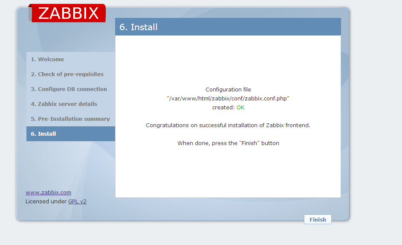Select step 5. Pre-Installation summary
This screenshot has height=245, width=402.
70,119
